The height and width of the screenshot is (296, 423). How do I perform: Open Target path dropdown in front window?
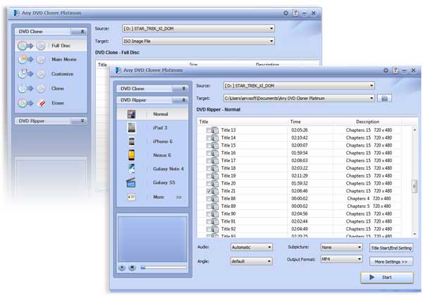coord(299,98)
